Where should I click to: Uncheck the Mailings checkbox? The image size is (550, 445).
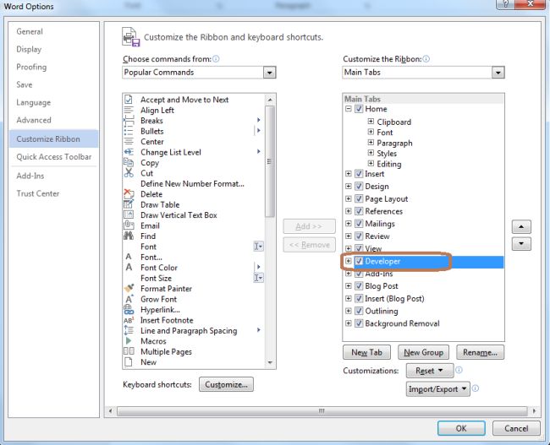click(x=359, y=224)
